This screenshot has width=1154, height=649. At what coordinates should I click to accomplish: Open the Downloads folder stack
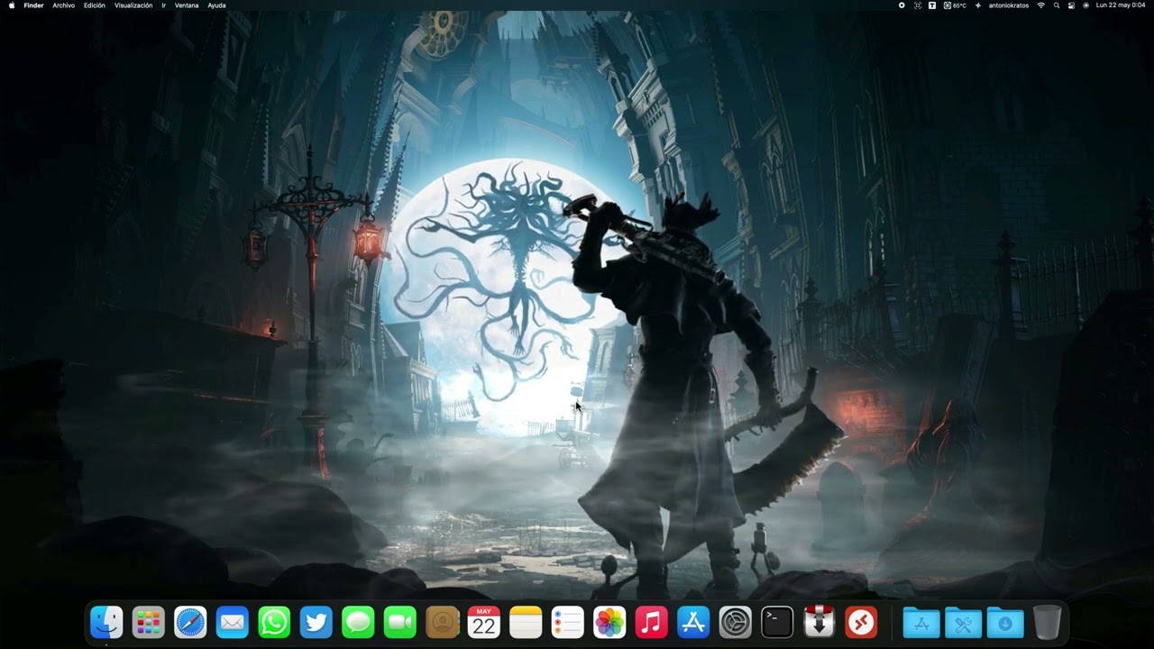point(1005,622)
